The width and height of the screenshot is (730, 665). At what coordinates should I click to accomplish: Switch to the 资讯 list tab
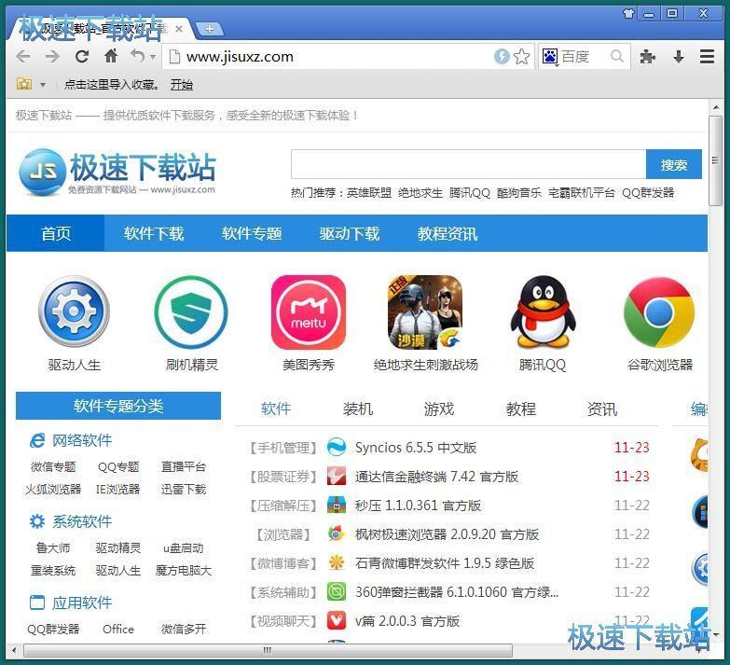click(602, 409)
